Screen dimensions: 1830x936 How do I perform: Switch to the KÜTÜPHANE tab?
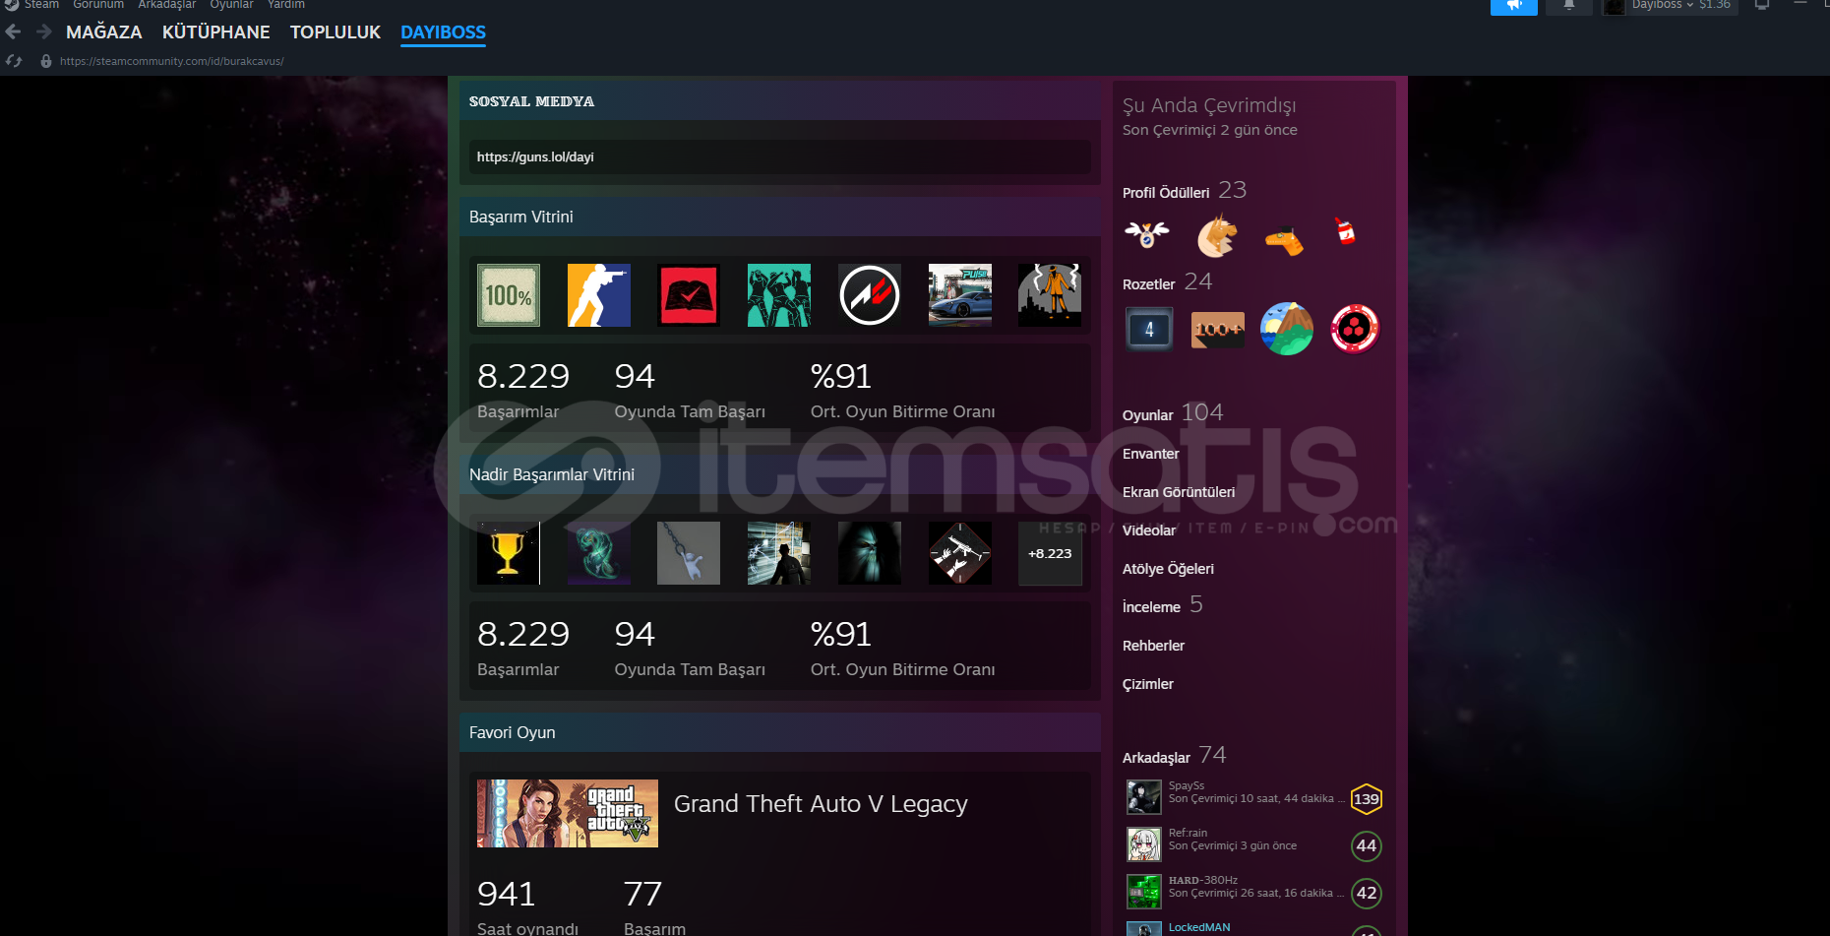click(x=216, y=32)
